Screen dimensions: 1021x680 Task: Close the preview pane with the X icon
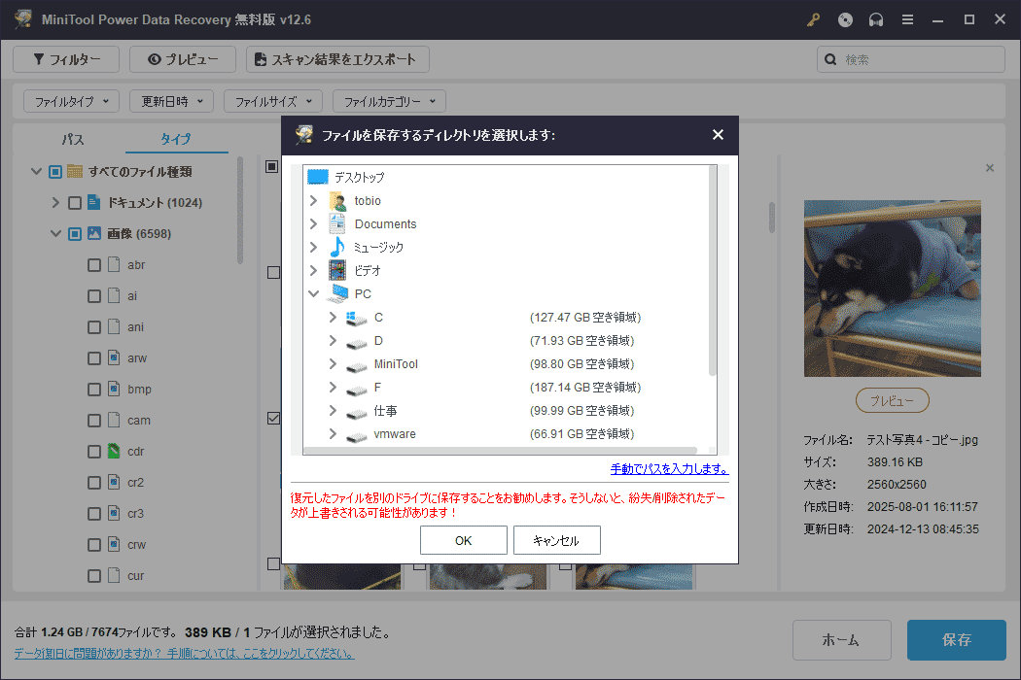pos(990,167)
